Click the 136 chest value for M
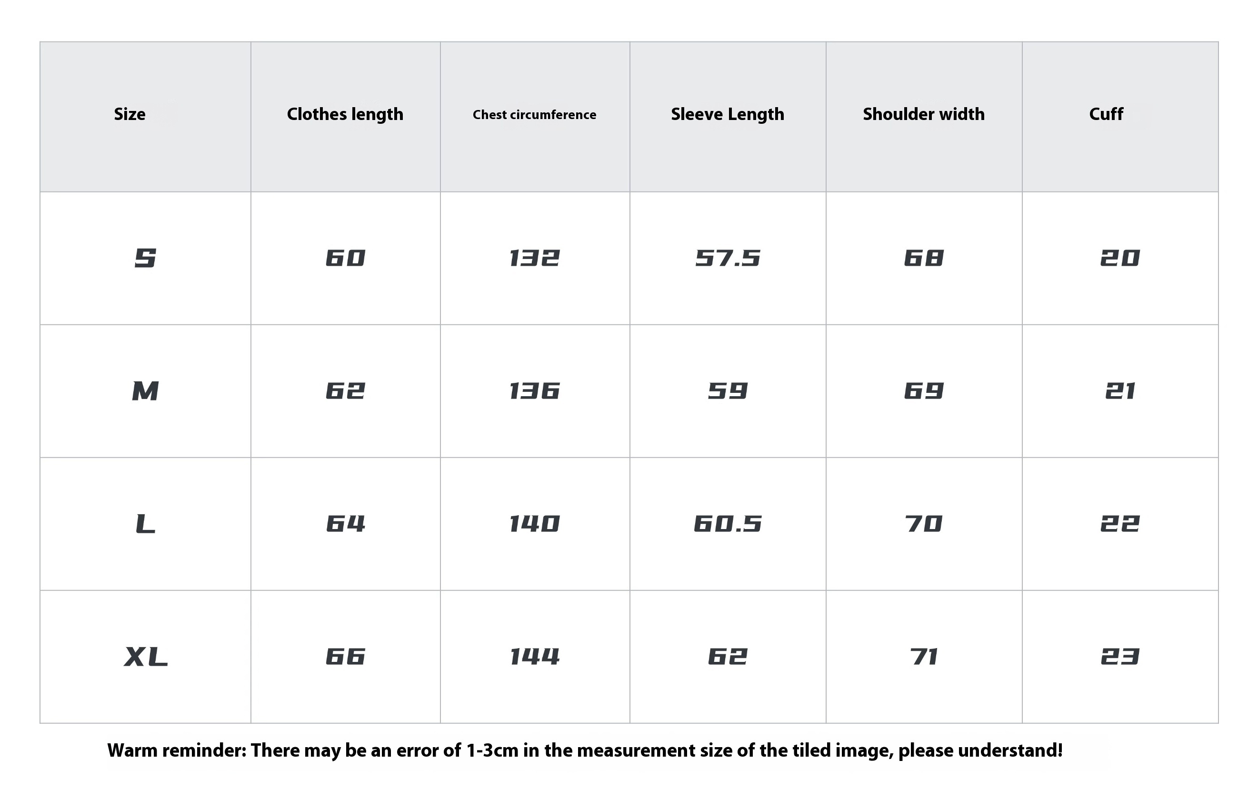Screen dimensions: 1238x800 click(x=534, y=391)
